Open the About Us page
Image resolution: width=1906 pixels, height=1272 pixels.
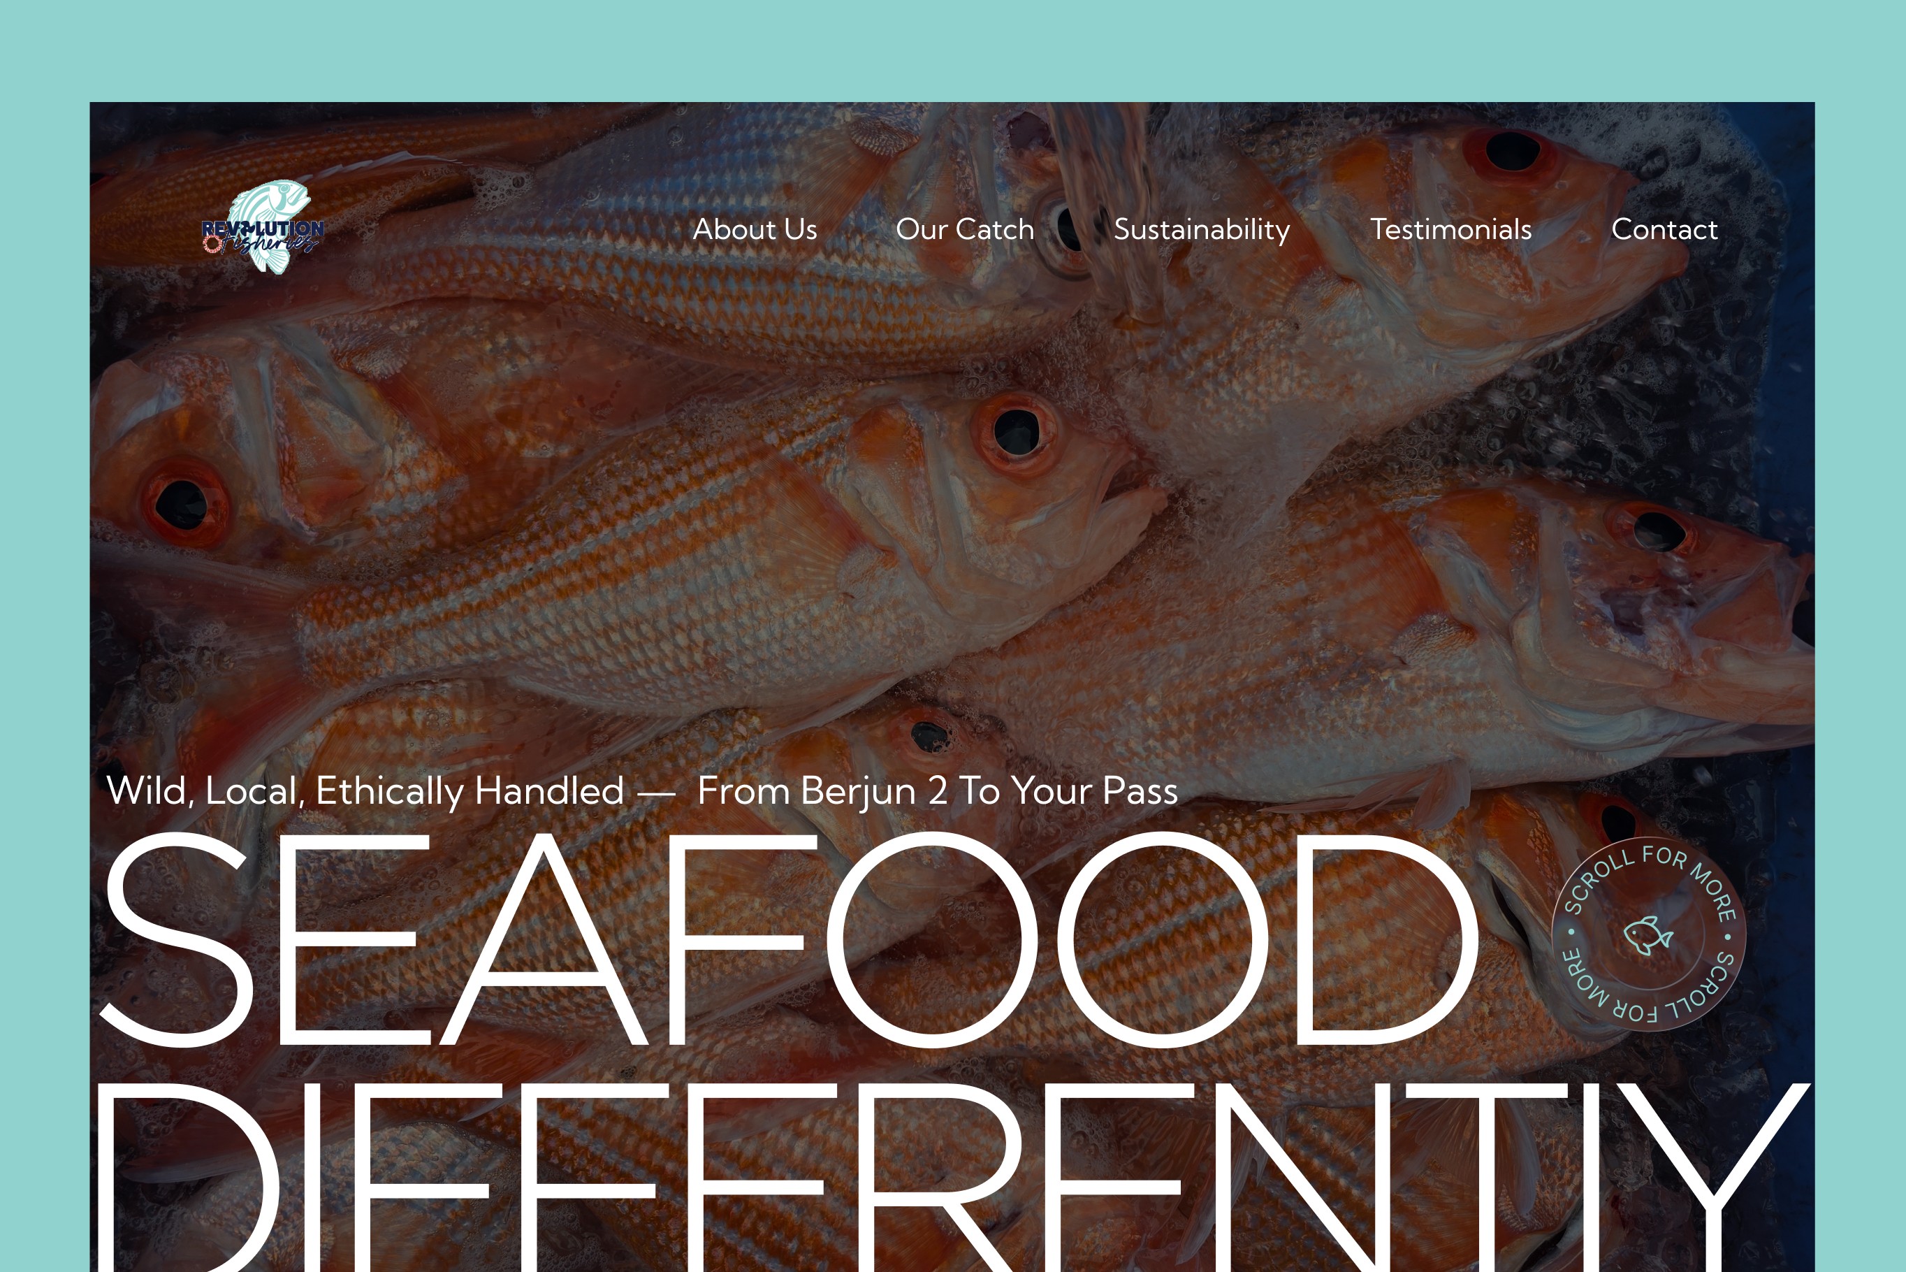pos(755,229)
